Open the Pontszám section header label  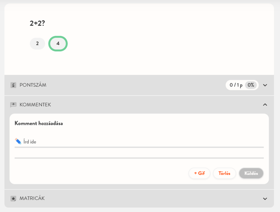[x=33, y=85]
